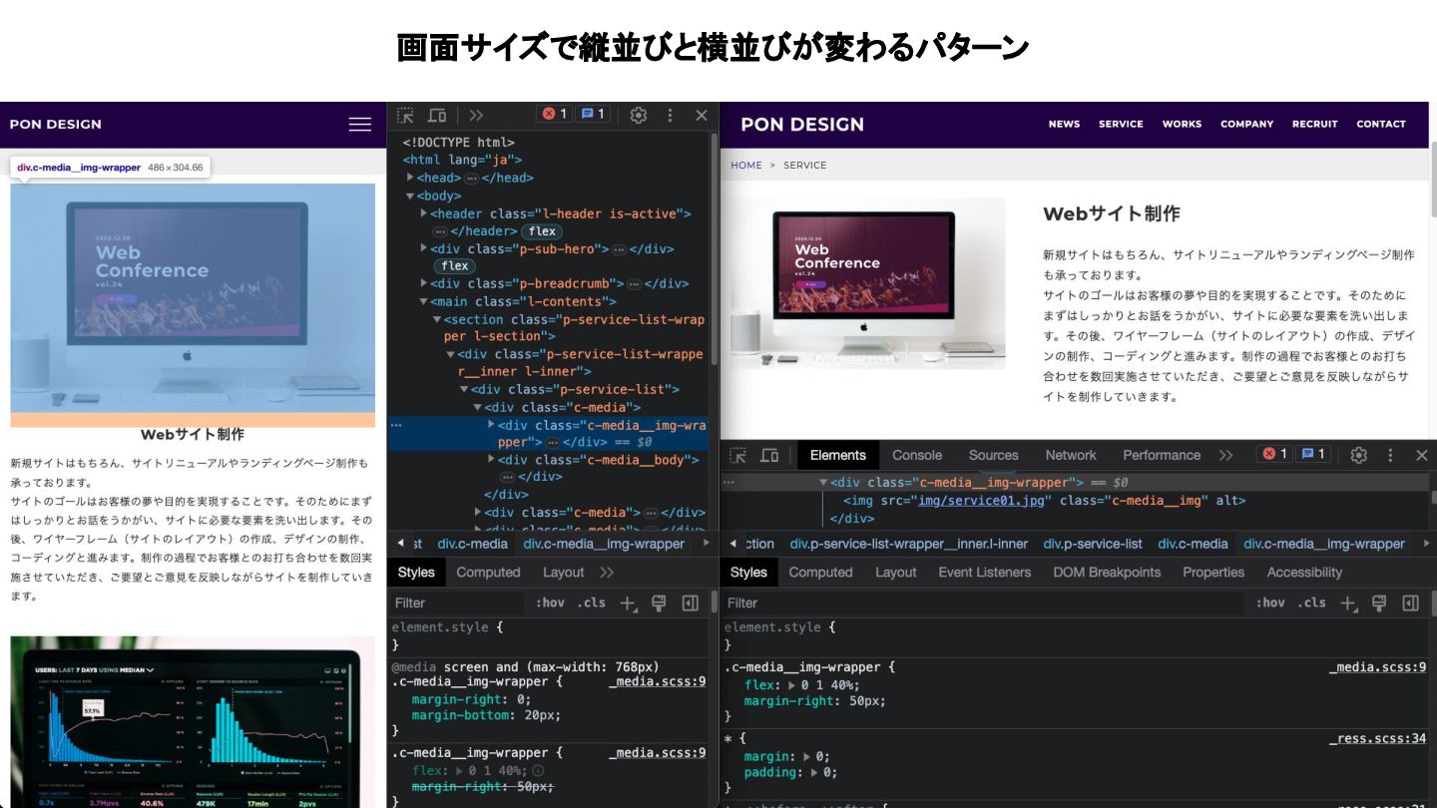This screenshot has width=1437, height=808.
Task: Click WORKS in desktop site navigation
Action: [x=1182, y=124]
